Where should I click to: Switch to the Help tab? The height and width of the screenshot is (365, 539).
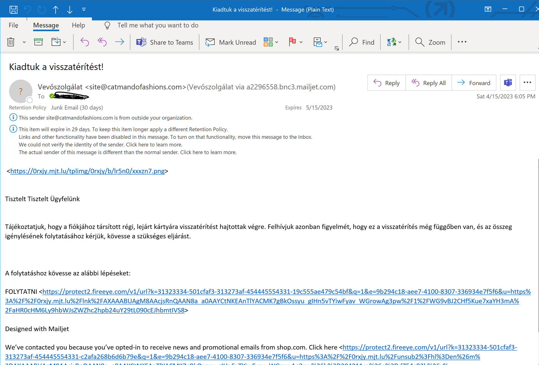(x=78, y=25)
